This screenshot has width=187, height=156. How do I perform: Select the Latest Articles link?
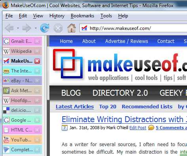coord(75,107)
